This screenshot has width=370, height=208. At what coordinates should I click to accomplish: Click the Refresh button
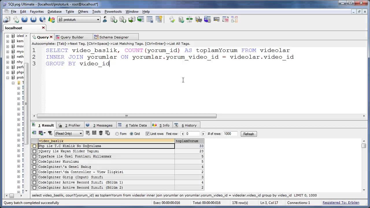pyautogui.click(x=249, y=134)
